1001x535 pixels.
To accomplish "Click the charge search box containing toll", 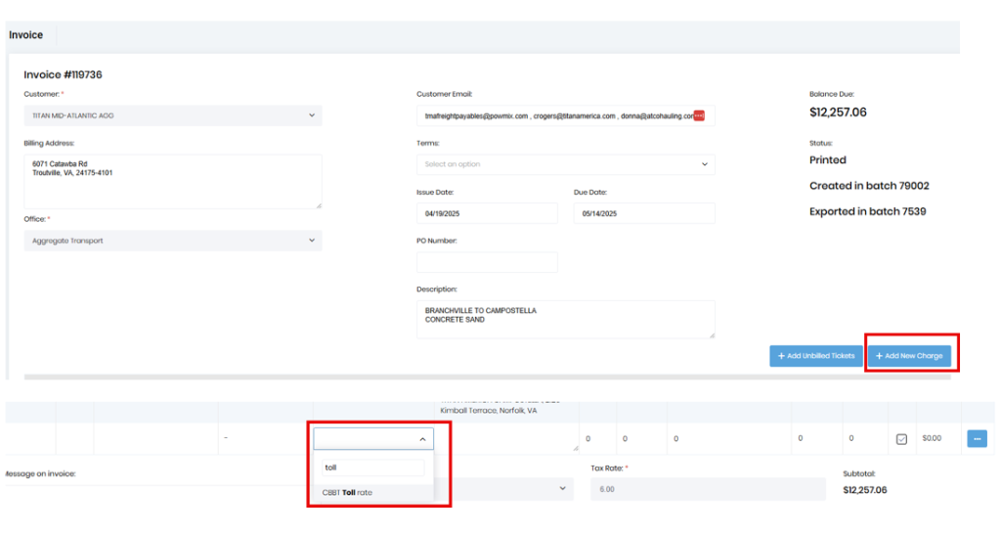I will click(x=372, y=468).
